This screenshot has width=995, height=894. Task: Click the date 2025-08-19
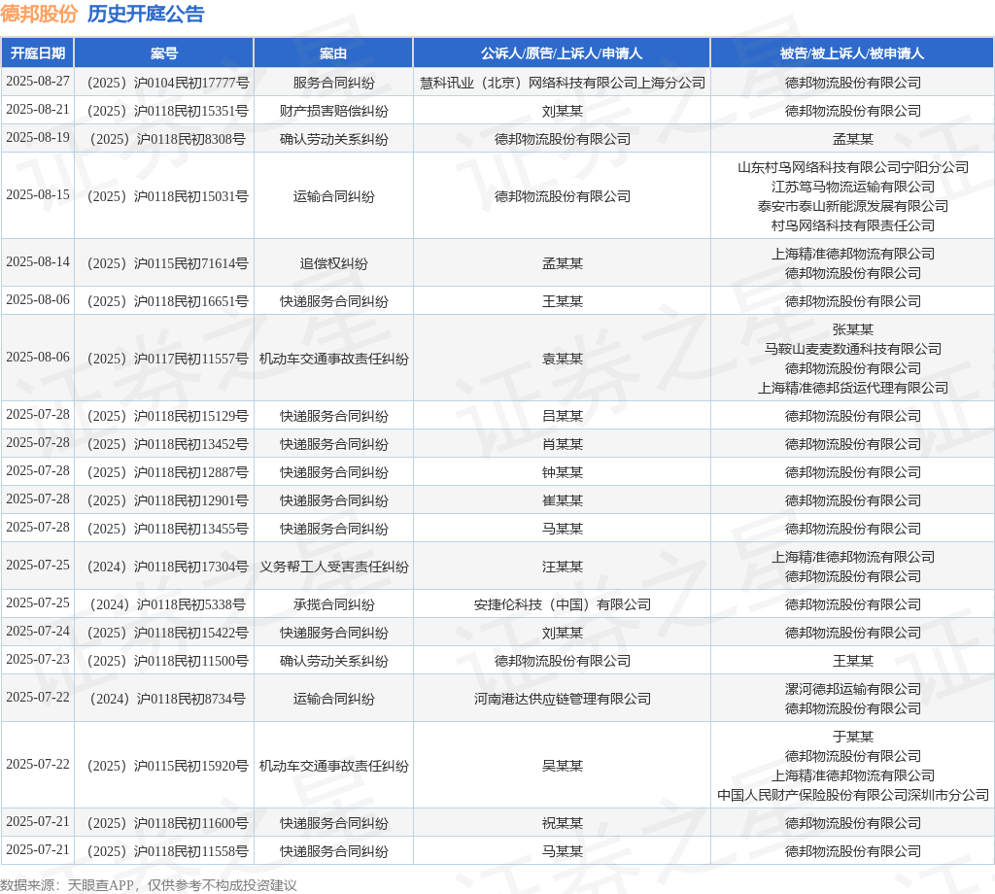click(38, 138)
